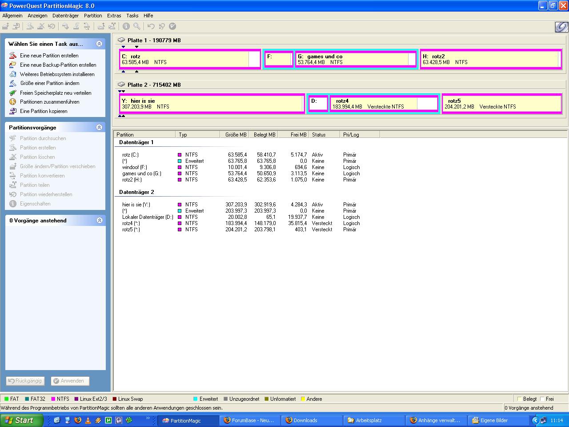Click the Belegt legend swatch
Image resolution: width=569 pixels, height=427 pixels.
[x=520, y=399]
